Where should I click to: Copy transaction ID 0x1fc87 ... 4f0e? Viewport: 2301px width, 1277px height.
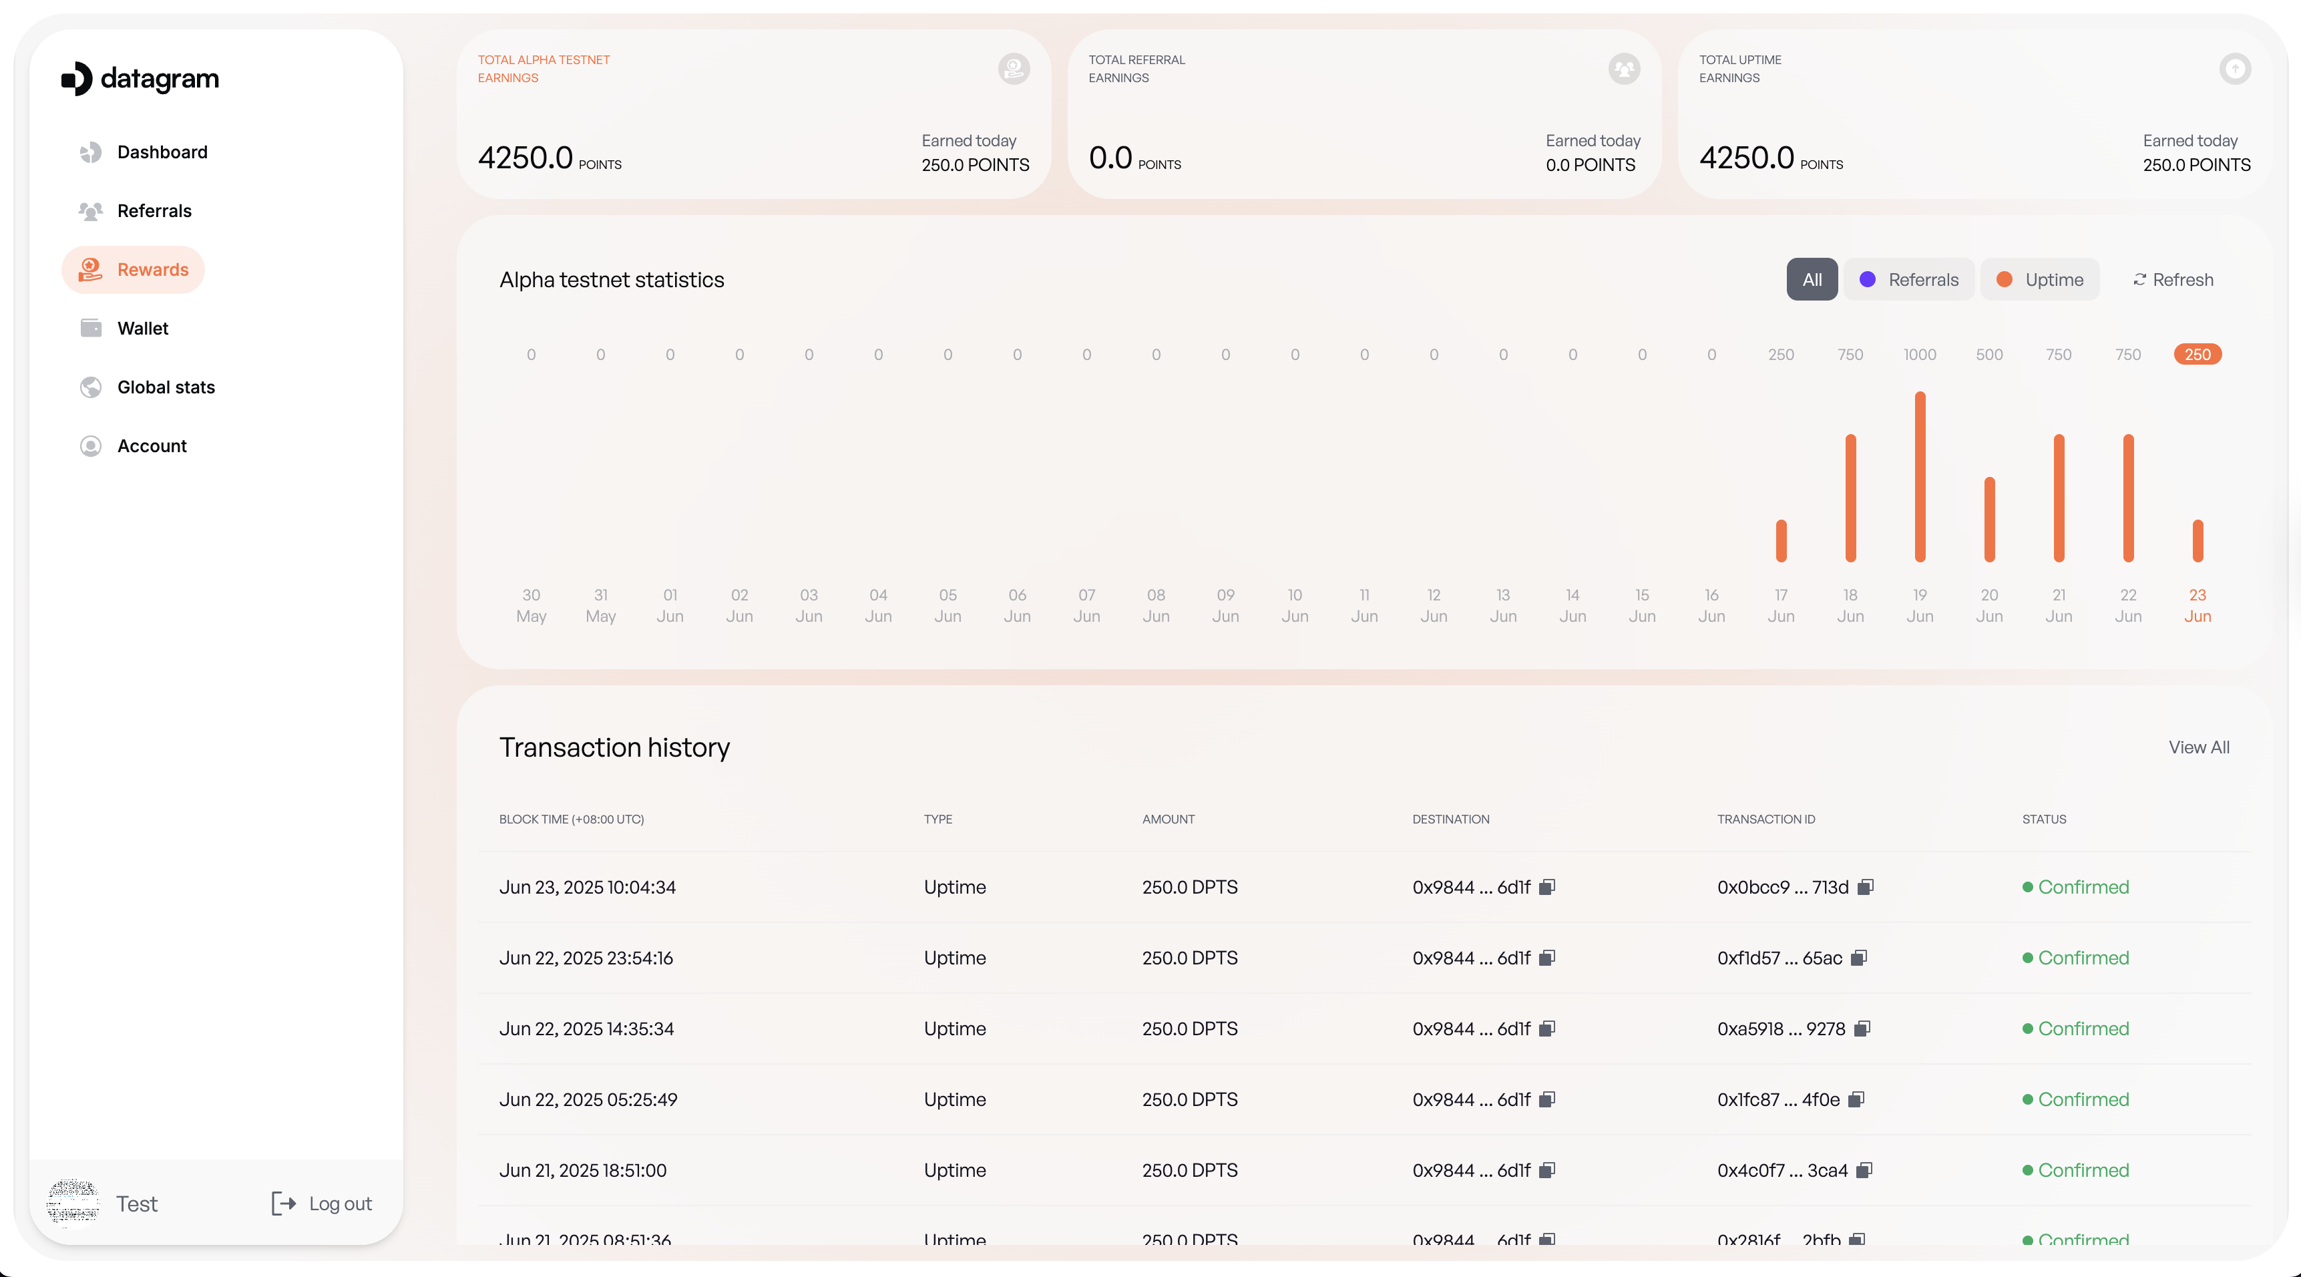tap(1856, 1099)
